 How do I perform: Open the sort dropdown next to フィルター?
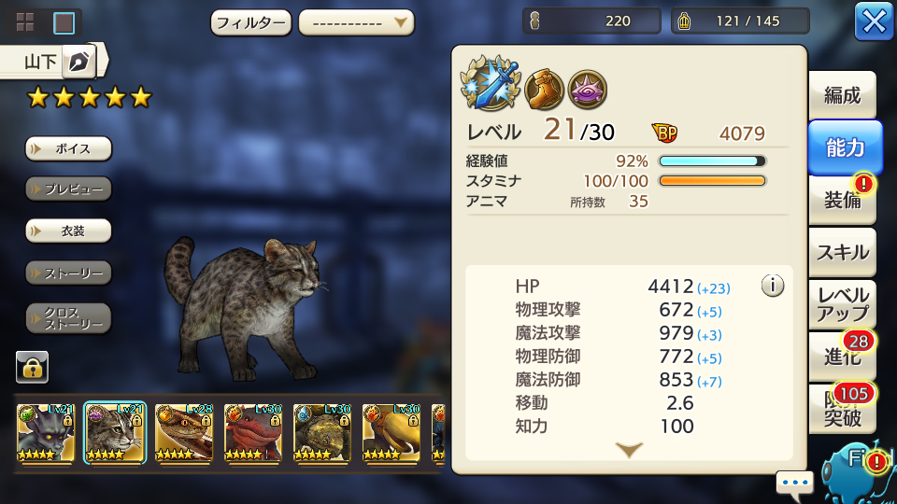click(356, 22)
